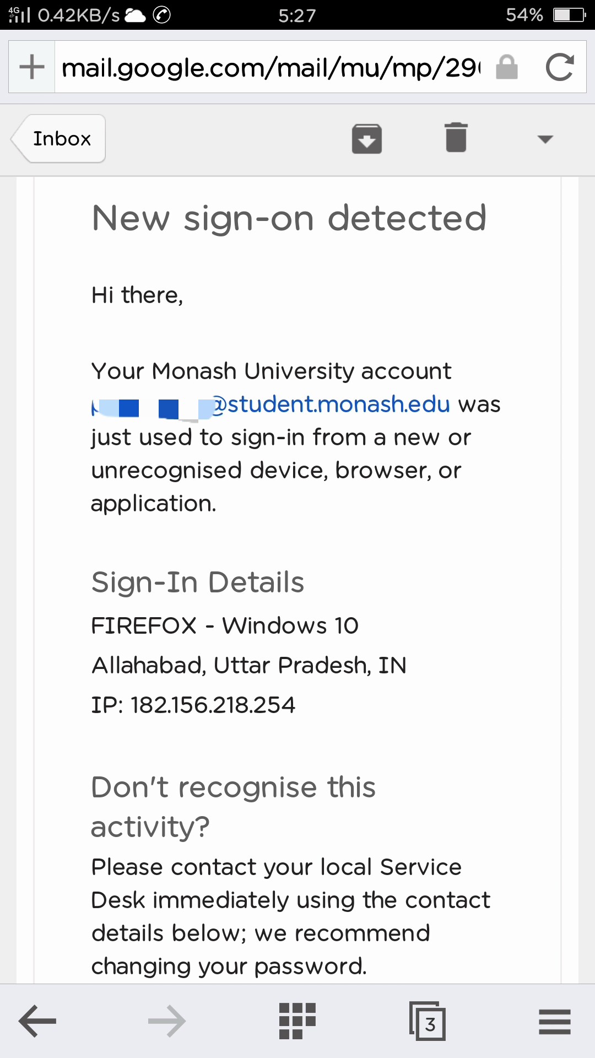Go back to Inbox

[x=58, y=138]
